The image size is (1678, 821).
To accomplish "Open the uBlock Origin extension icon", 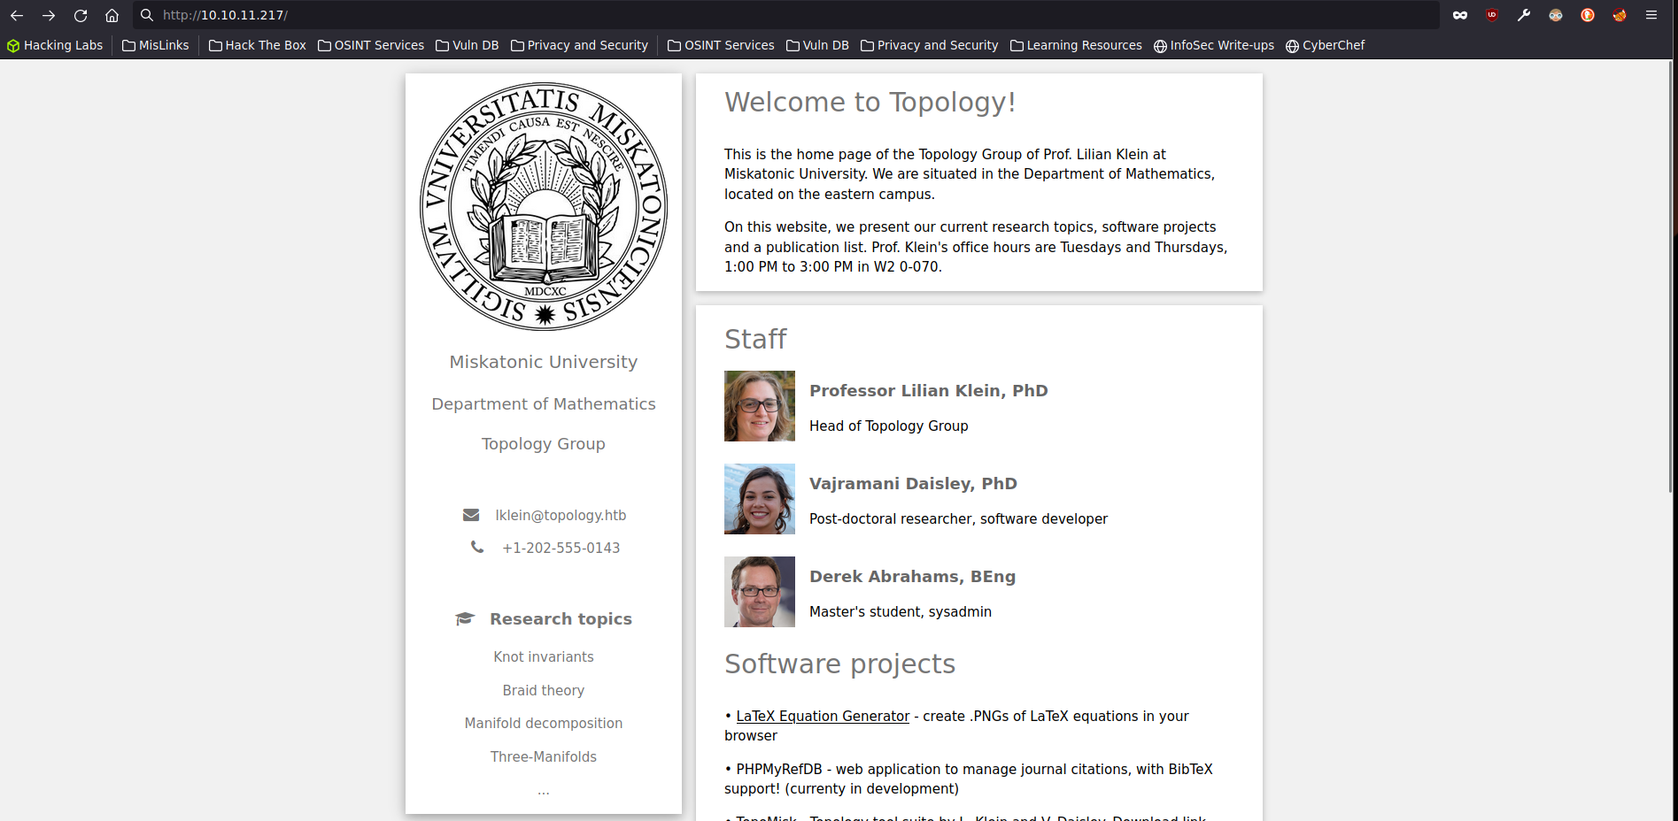I will (1492, 15).
